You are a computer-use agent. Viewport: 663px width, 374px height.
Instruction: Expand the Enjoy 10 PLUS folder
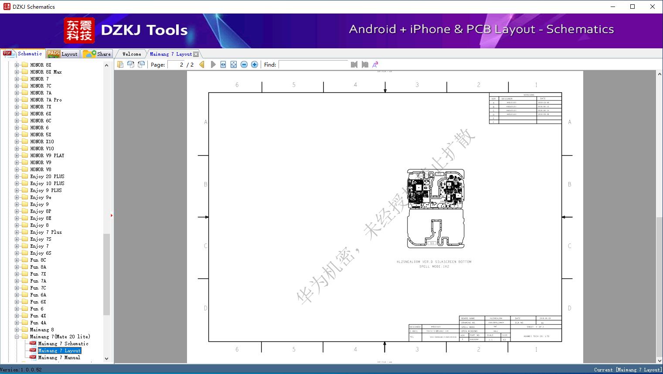point(17,183)
